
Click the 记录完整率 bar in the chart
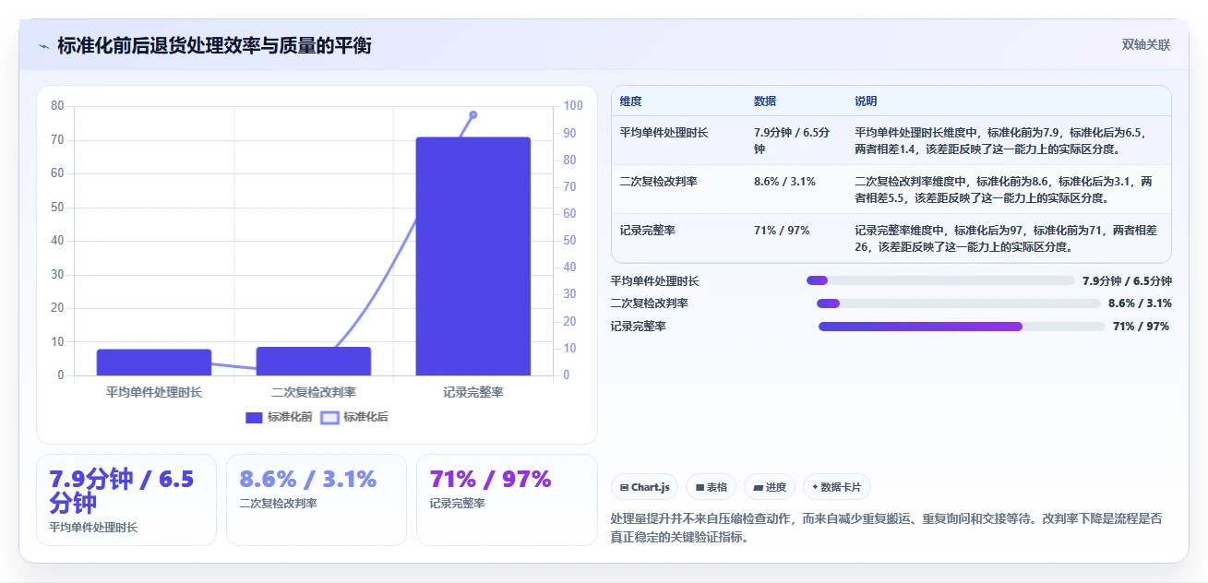coord(472,256)
